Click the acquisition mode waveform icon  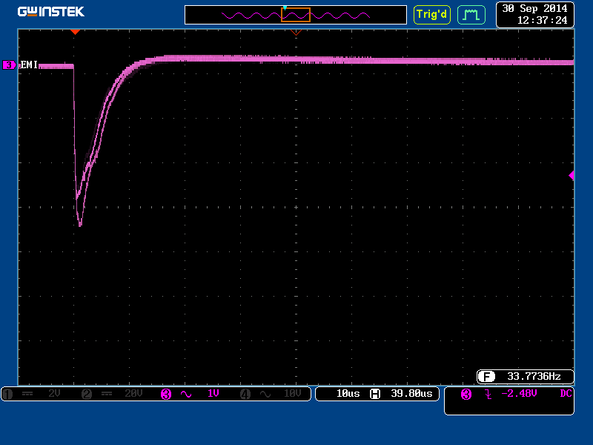coord(471,15)
